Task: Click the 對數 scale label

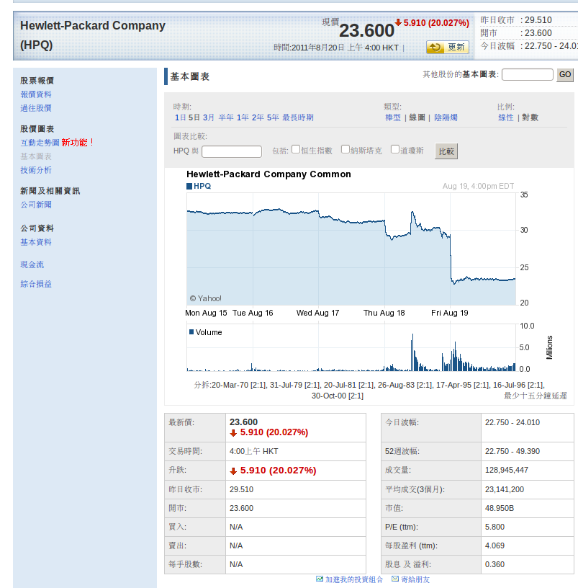Action: pos(530,117)
